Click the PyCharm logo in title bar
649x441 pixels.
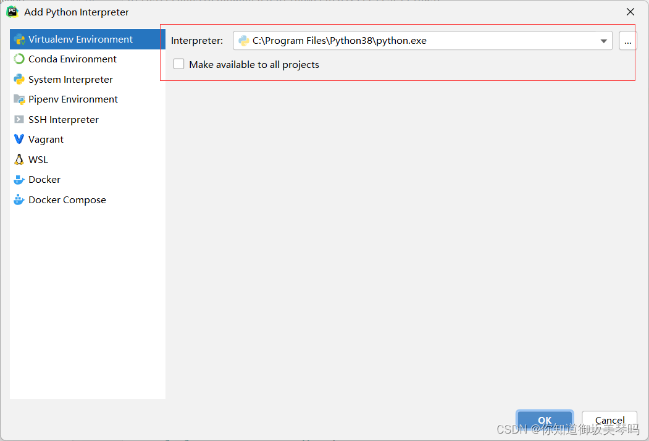pyautogui.click(x=12, y=12)
